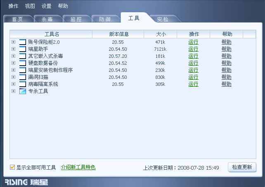Viewport: 265px width, 187px height.
Task: Open 帮助 link for 瑞星安装包制作程序
Action: pos(227,70)
